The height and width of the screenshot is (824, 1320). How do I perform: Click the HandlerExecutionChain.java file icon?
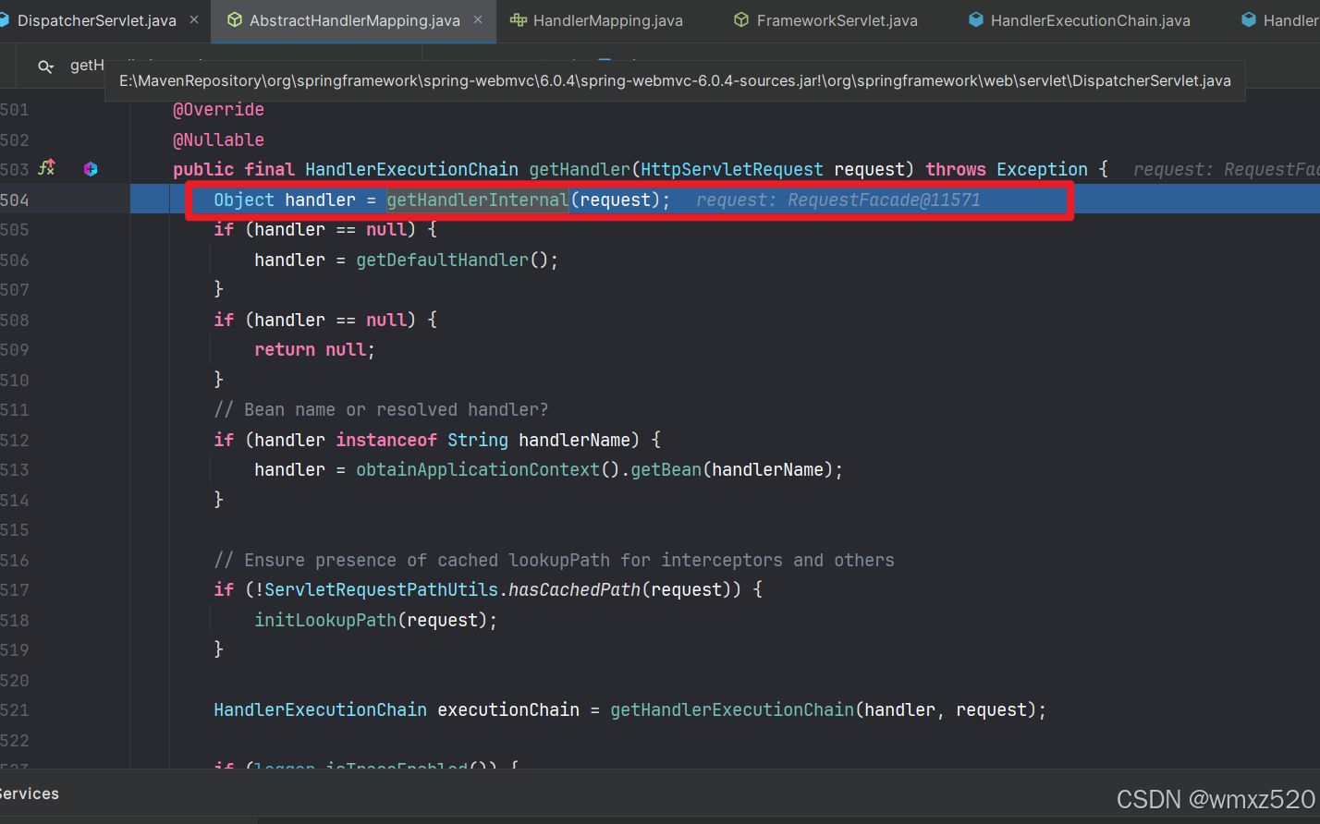tap(976, 19)
